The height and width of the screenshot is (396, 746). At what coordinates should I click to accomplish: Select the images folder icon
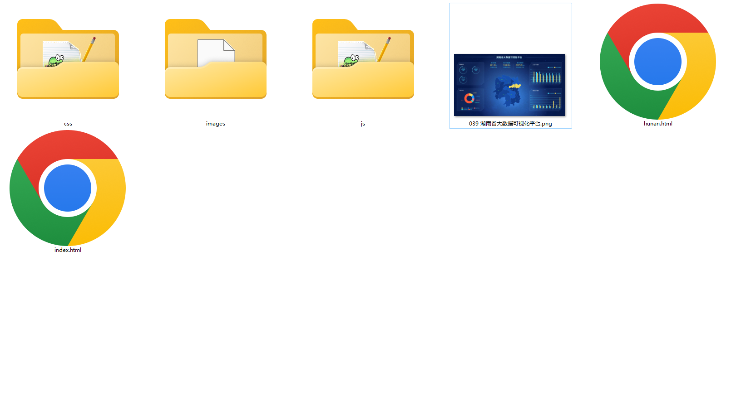(216, 59)
